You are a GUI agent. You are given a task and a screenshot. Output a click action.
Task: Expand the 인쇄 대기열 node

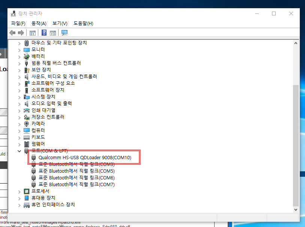point(19,111)
